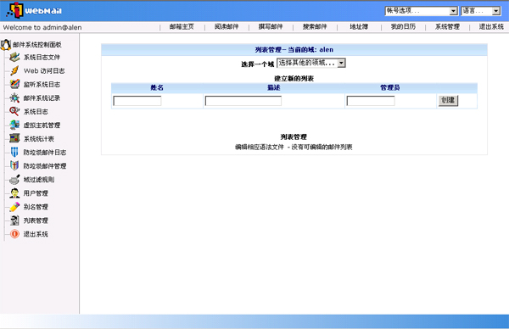This screenshot has width=509, height=329.
Task: Click the red 退出系统 icon in sidebar
Action: point(14,234)
